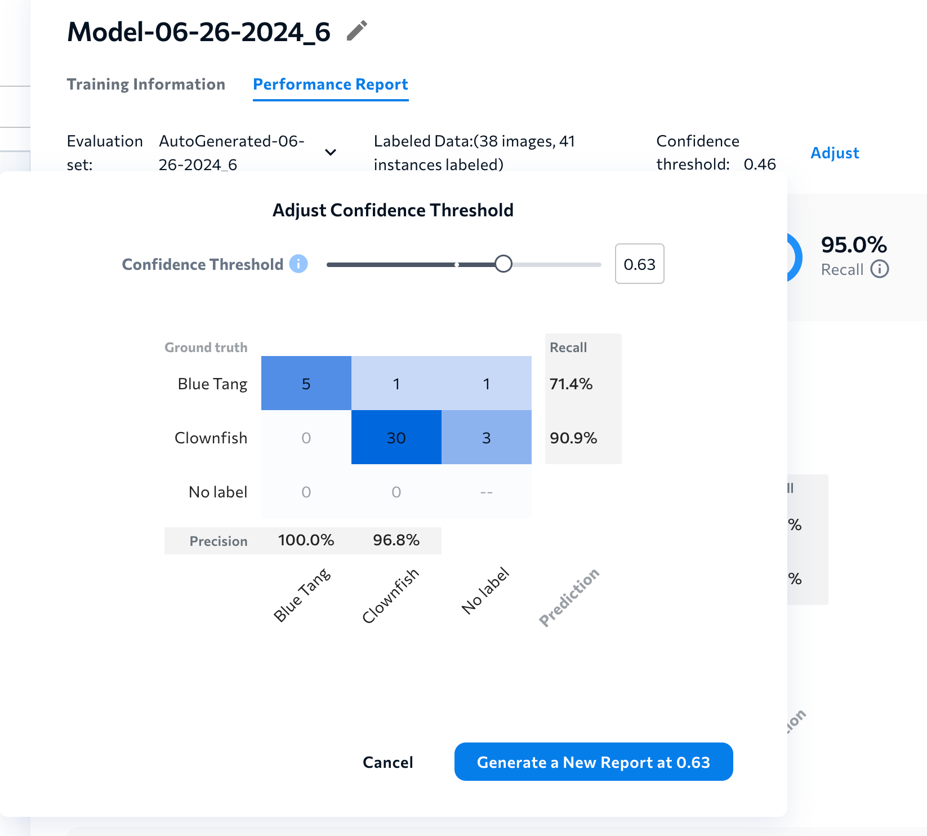The width and height of the screenshot is (927, 836).
Task: Click Generate a New Report at 0.63
Action: 594,762
